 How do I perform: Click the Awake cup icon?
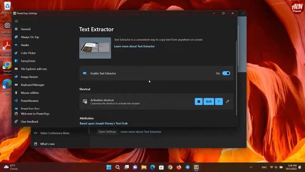coord(16,45)
